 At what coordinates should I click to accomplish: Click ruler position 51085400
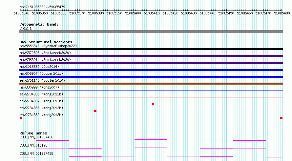pos(133,13)
